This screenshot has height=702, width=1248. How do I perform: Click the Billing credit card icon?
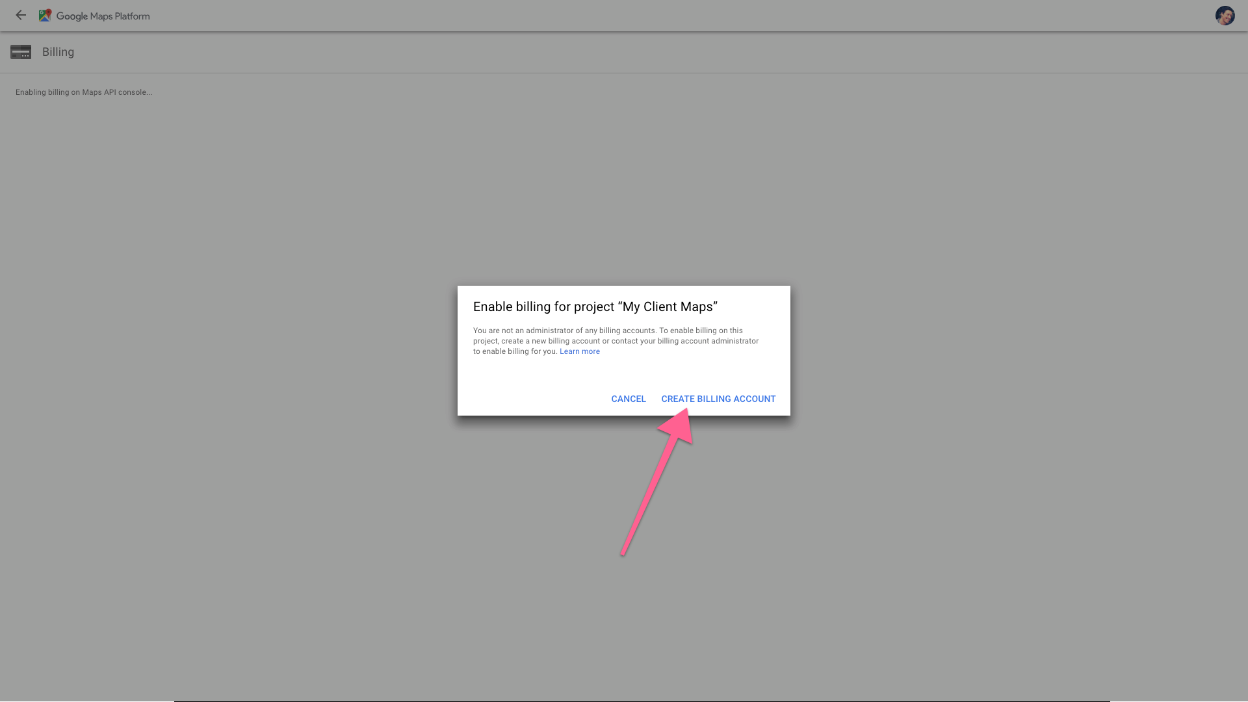point(21,52)
